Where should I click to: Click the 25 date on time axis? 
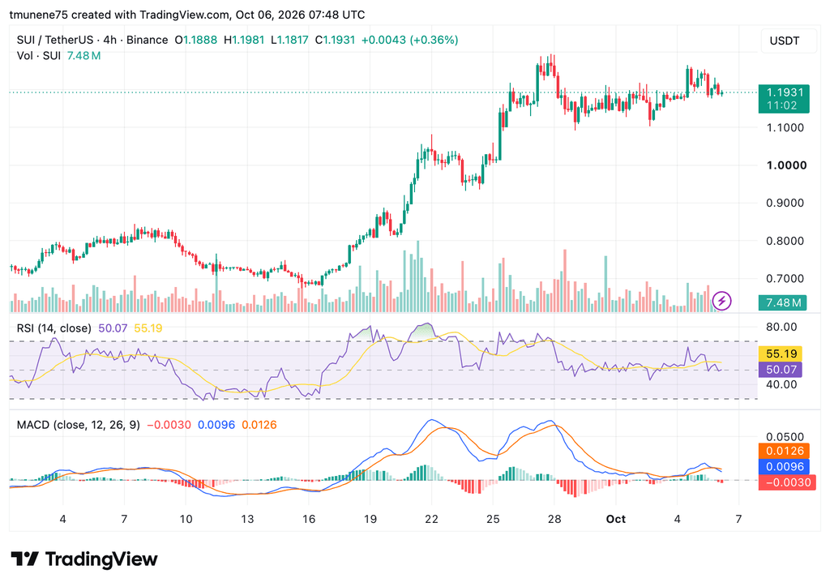pos(493,519)
